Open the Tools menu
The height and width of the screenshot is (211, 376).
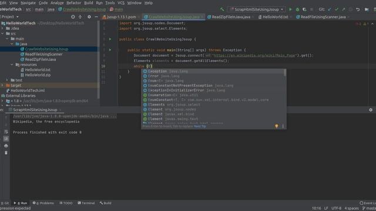click(x=110, y=3)
